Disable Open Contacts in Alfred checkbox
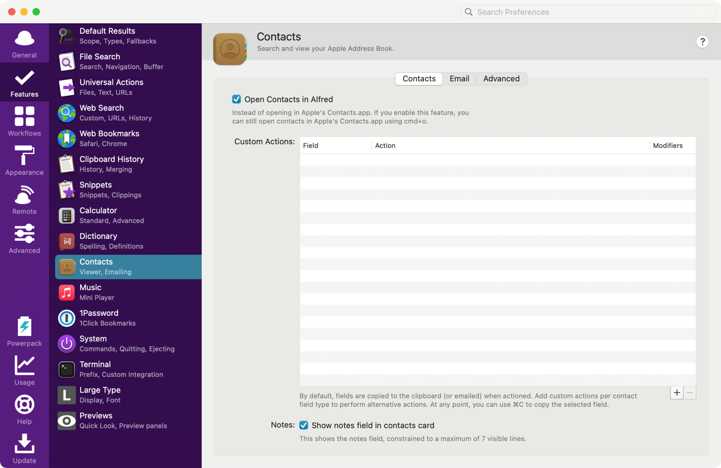 coord(236,99)
